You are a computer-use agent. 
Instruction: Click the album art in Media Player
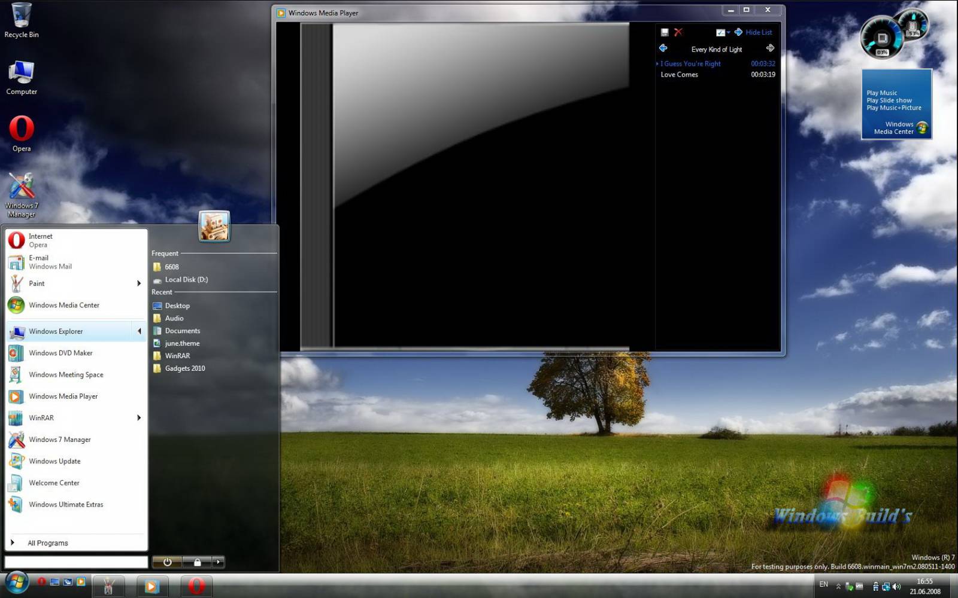pyautogui.click(x=465, y=187)
